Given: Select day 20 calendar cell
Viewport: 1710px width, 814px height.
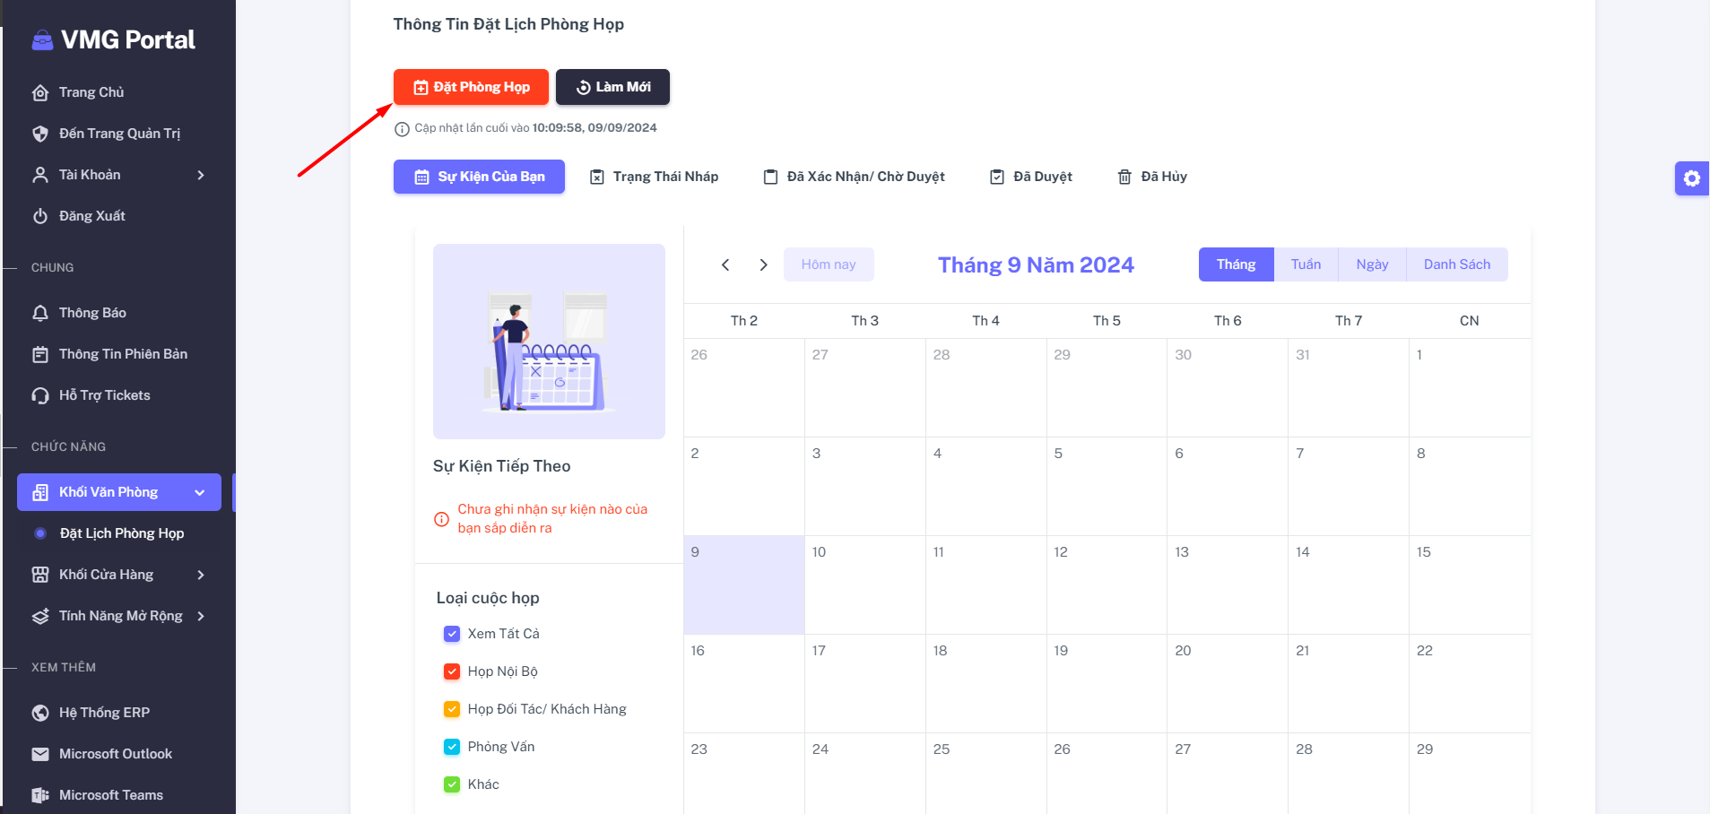Looking at the screenshot, I should (x=1228, y=683).
